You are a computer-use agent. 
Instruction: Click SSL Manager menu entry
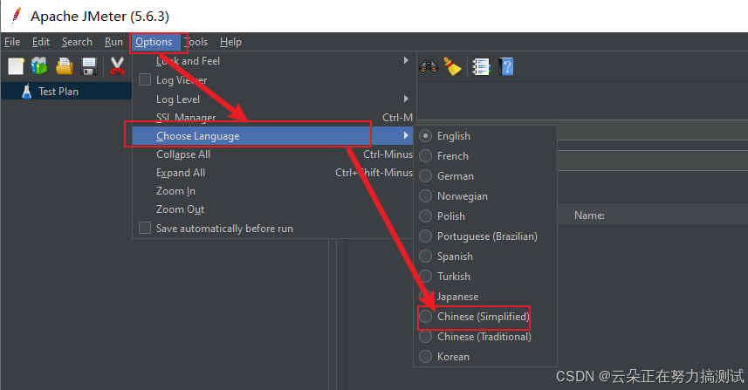(272, 117)
